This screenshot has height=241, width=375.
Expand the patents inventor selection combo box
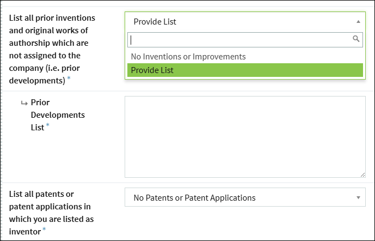(x=245, y=197)
